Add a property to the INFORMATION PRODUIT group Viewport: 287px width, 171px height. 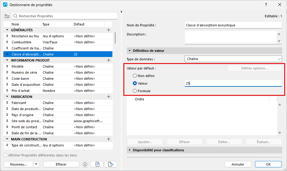108,60
